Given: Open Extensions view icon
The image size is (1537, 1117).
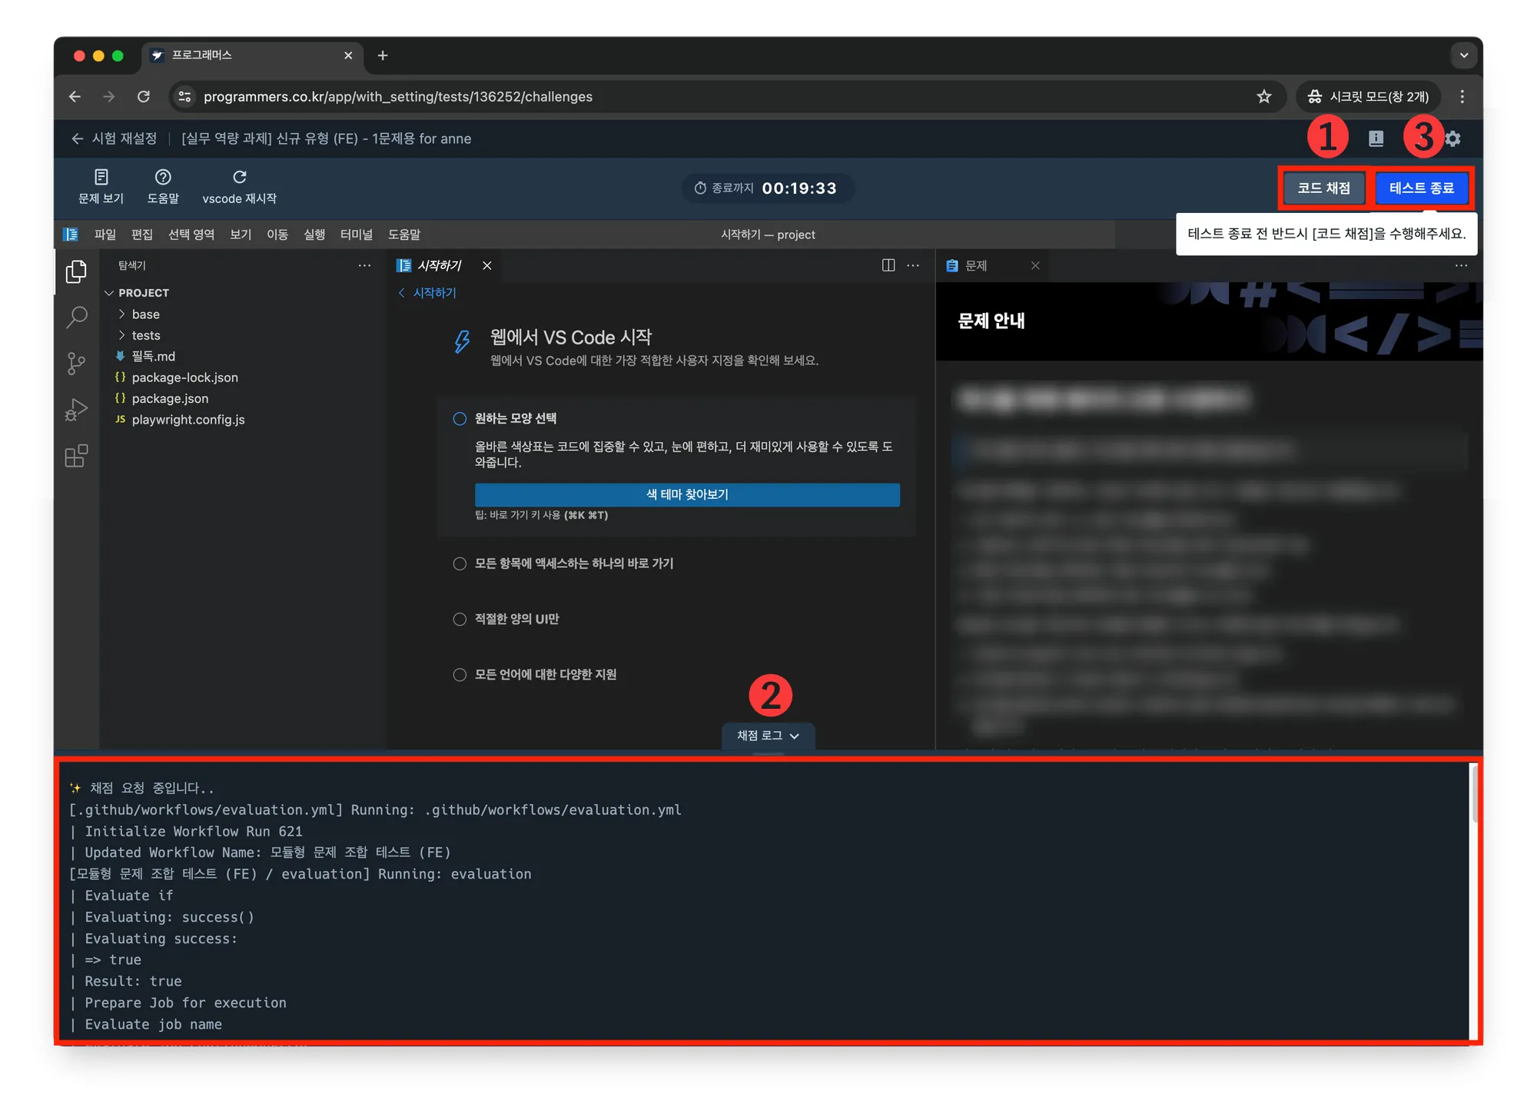Looking at the screenshot, I should pyautogui.click(x=76, y=457).
